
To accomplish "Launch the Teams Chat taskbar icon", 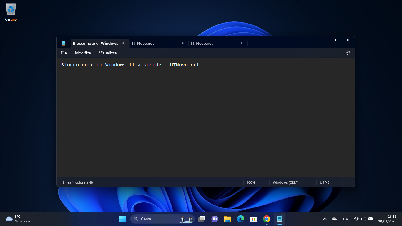I will [215, 219].
